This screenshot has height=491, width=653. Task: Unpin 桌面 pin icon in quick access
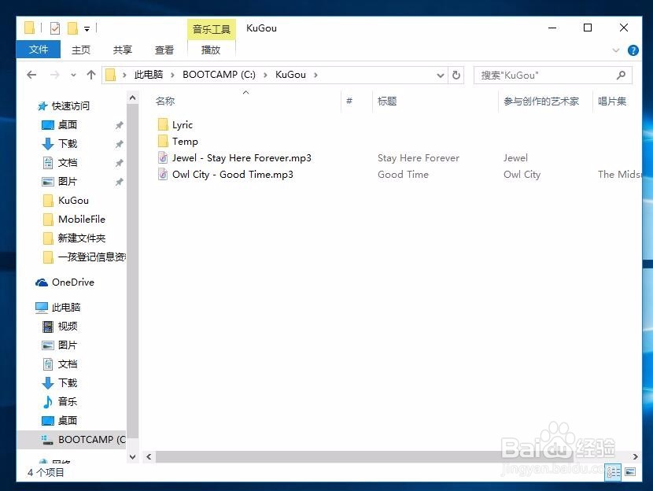pyautogui.click(x=119, y=125)
